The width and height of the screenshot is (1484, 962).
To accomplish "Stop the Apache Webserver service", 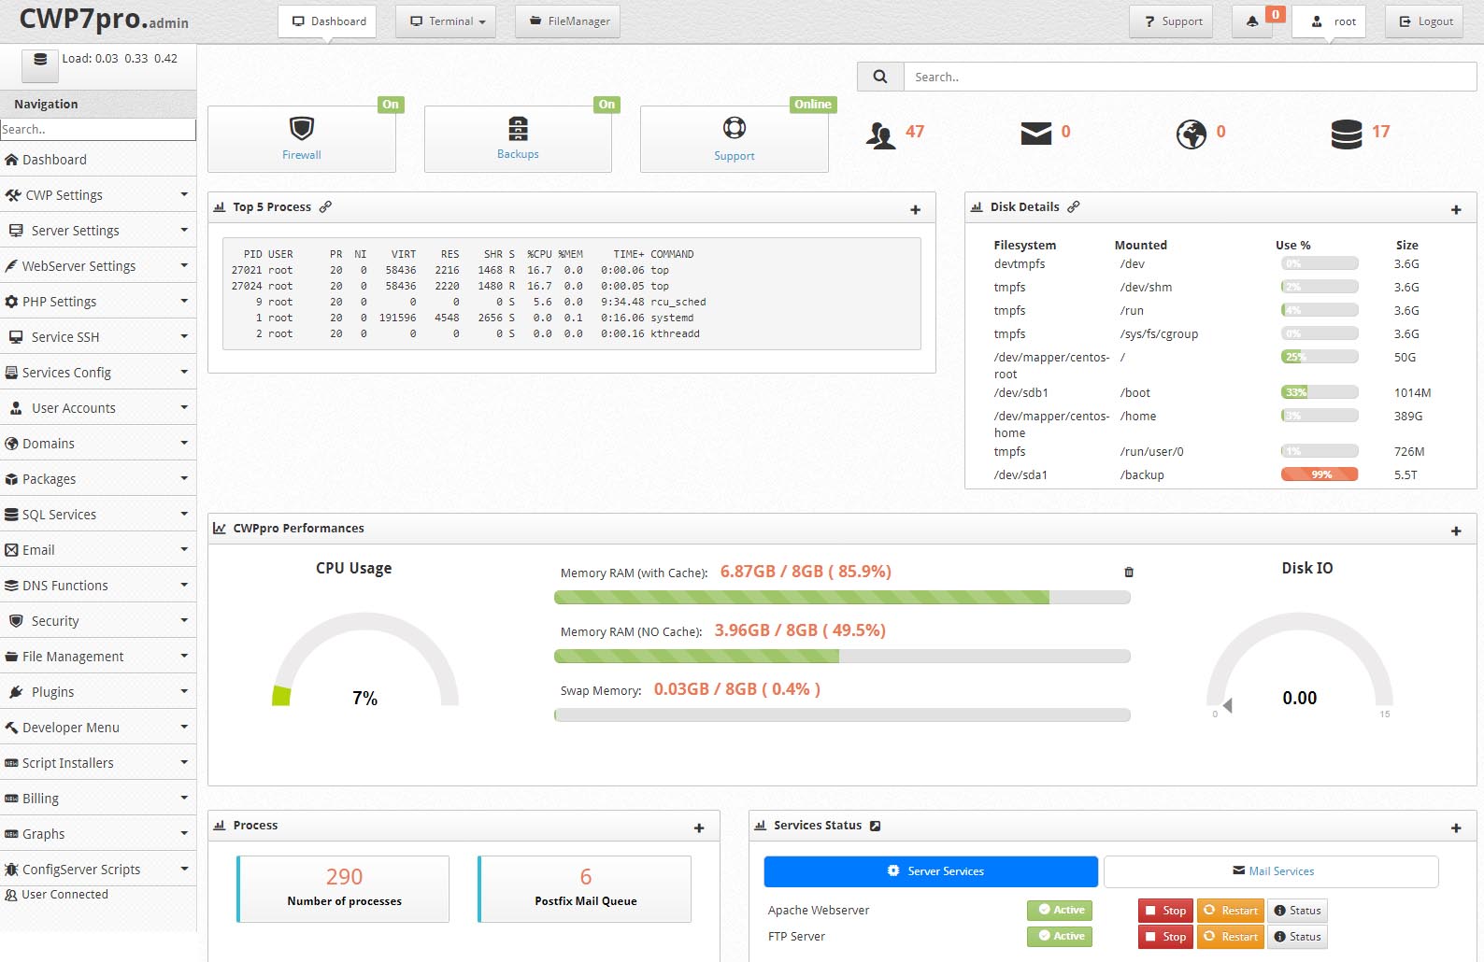I will [1165, 911].
